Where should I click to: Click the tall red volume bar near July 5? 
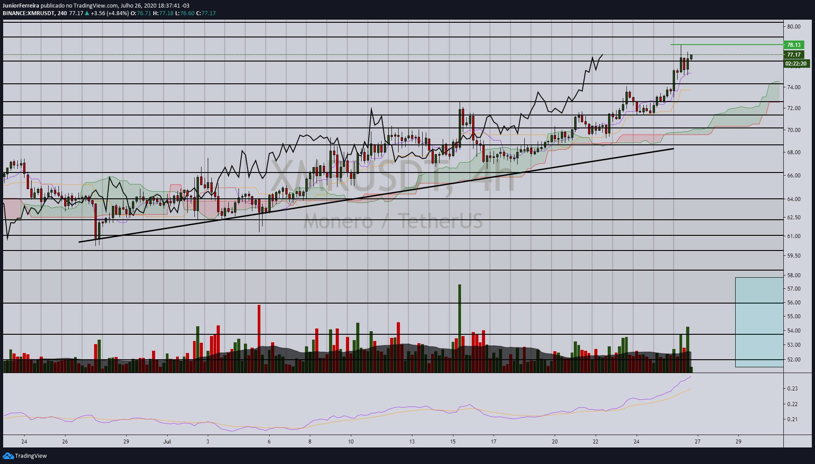(x=259, y=338)
